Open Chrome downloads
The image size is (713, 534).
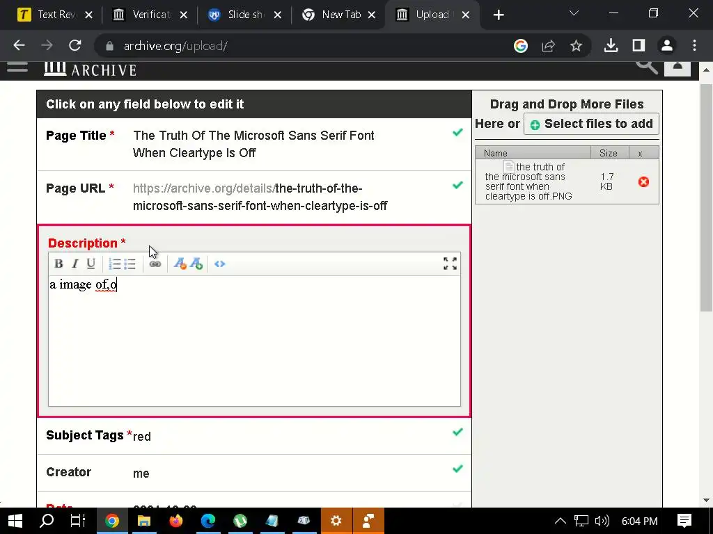click(x=611, y=45)
